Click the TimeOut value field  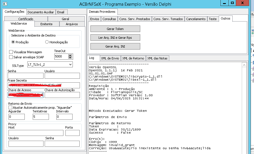tap(61, 56)
